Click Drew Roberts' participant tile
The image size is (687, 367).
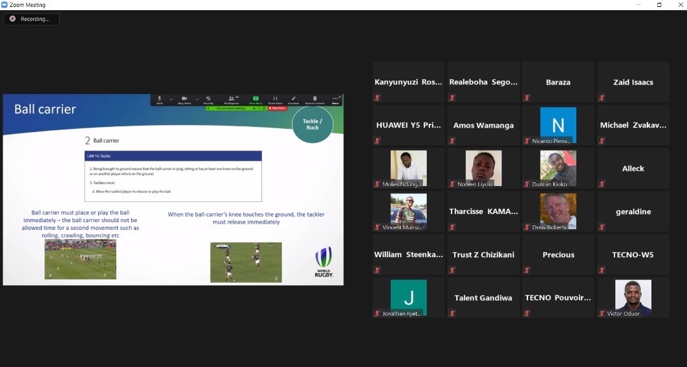tap(558, 211)
